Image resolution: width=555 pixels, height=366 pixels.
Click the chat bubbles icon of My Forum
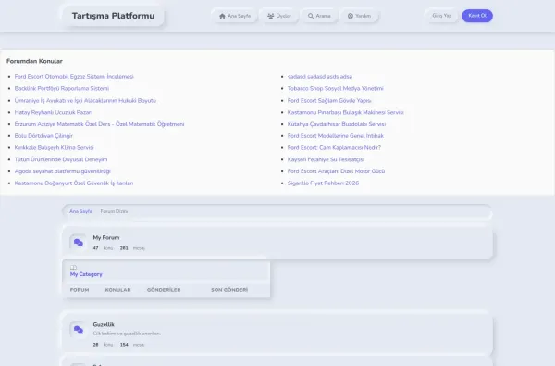tap(79, 243)
